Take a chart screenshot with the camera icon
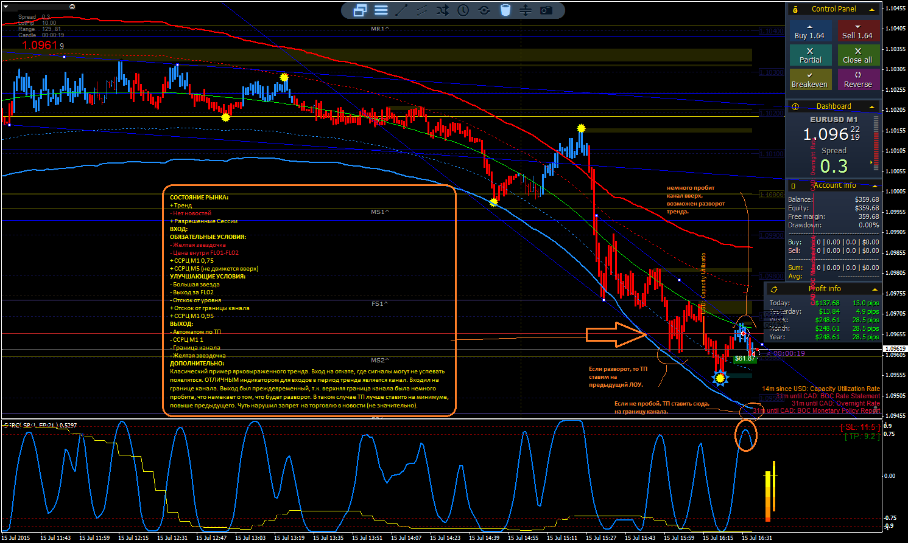This screenshot has height=543, width=908. tap(546, 10)
